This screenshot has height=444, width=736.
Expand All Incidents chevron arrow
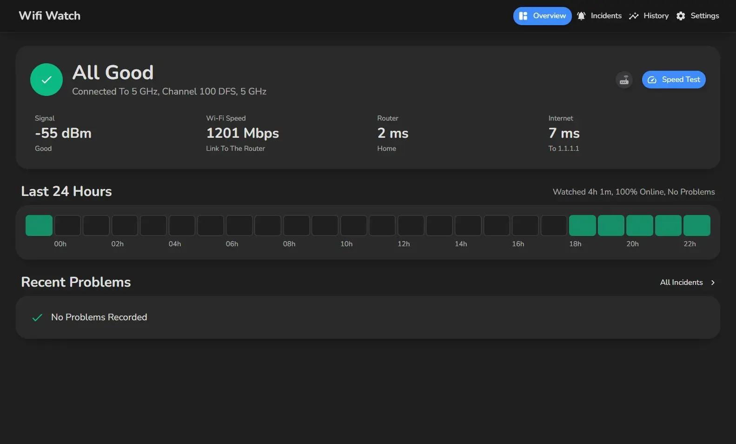pos(713,283)
